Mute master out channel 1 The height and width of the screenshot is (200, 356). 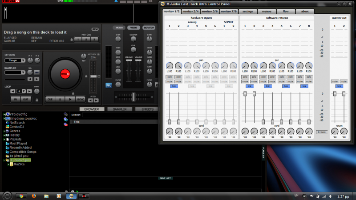335,81
